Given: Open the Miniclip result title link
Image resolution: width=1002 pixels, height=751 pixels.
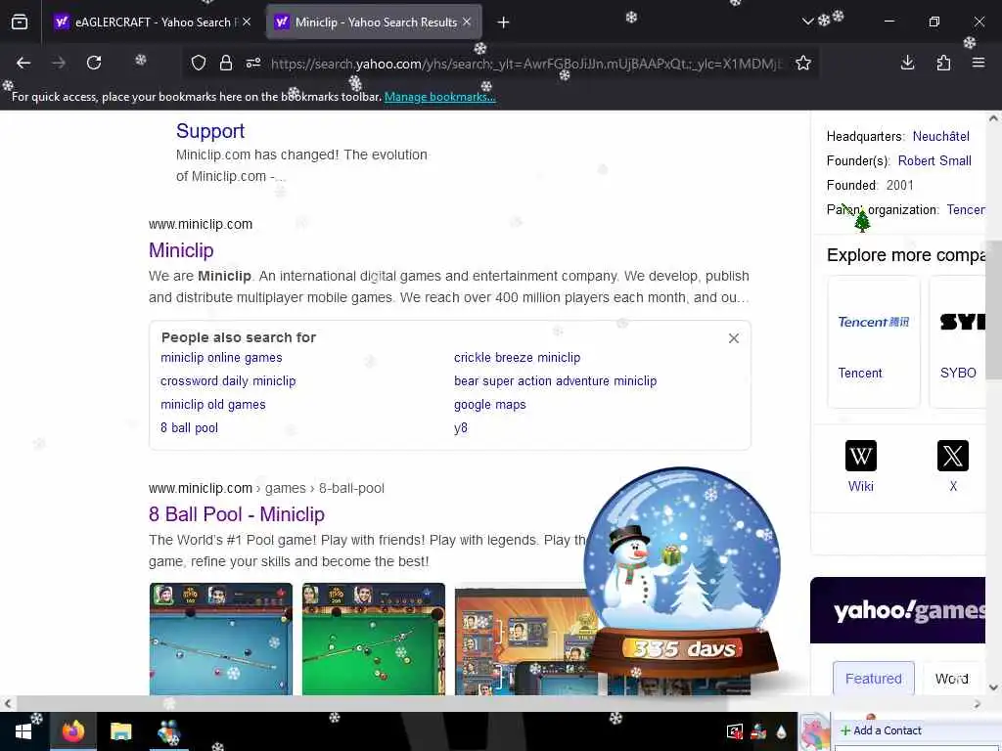Looking at the screenshot, I should [181, 250].
